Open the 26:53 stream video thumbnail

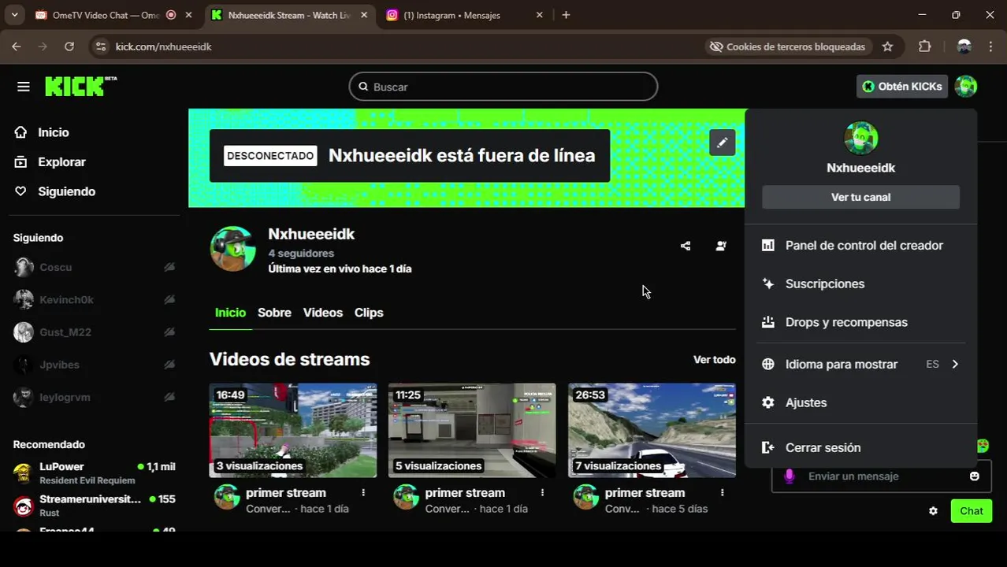(652, 430)
